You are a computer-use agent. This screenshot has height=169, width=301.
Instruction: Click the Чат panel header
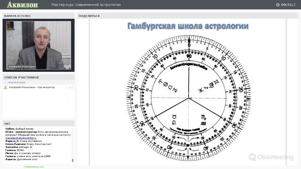coord(39,123)
